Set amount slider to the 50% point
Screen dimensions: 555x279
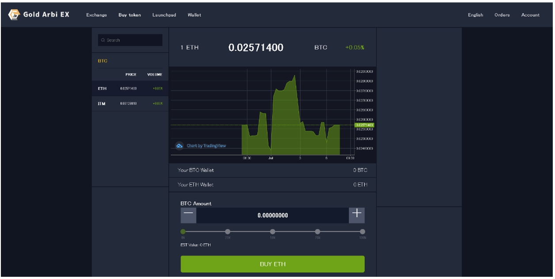tap(273, 232)
